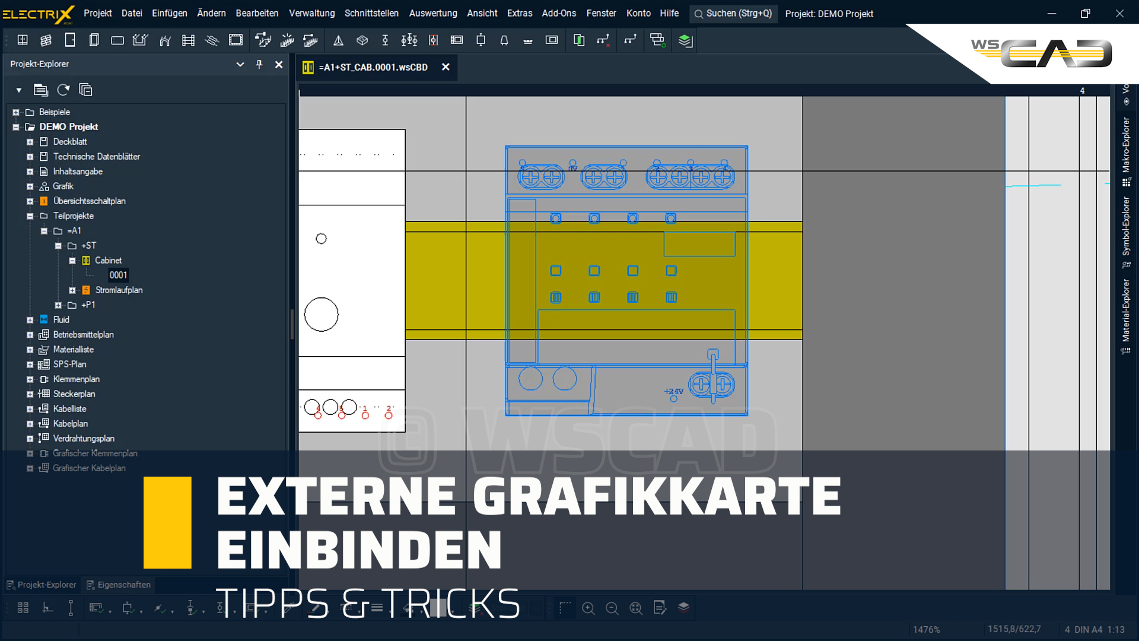Close the =A1+ST_CAB.0001.wsCBD document tab
This screenshot has height=641, width=1139.
tap(446, 67)
